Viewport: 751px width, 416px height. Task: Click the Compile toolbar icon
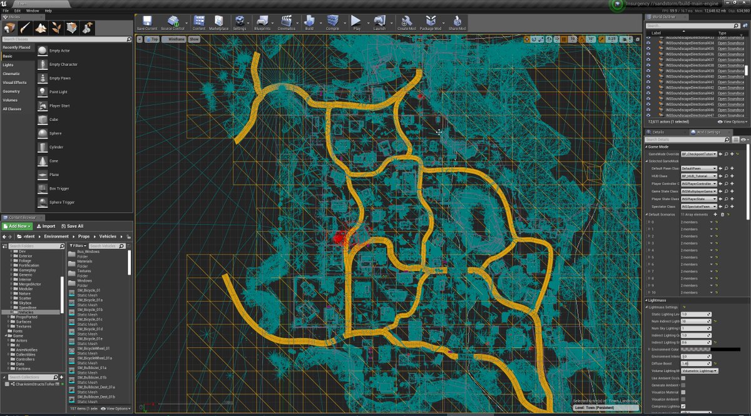[332, 23]
